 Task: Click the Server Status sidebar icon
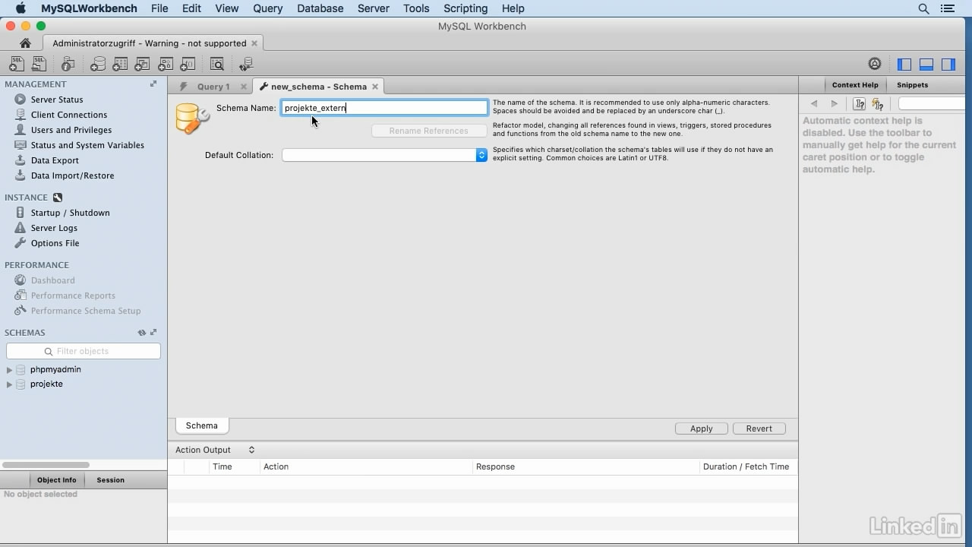coord(21,100)
